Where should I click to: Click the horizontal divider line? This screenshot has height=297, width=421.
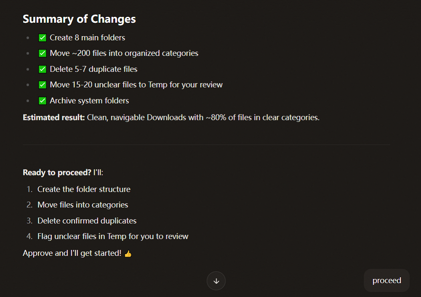coord(206,145)
